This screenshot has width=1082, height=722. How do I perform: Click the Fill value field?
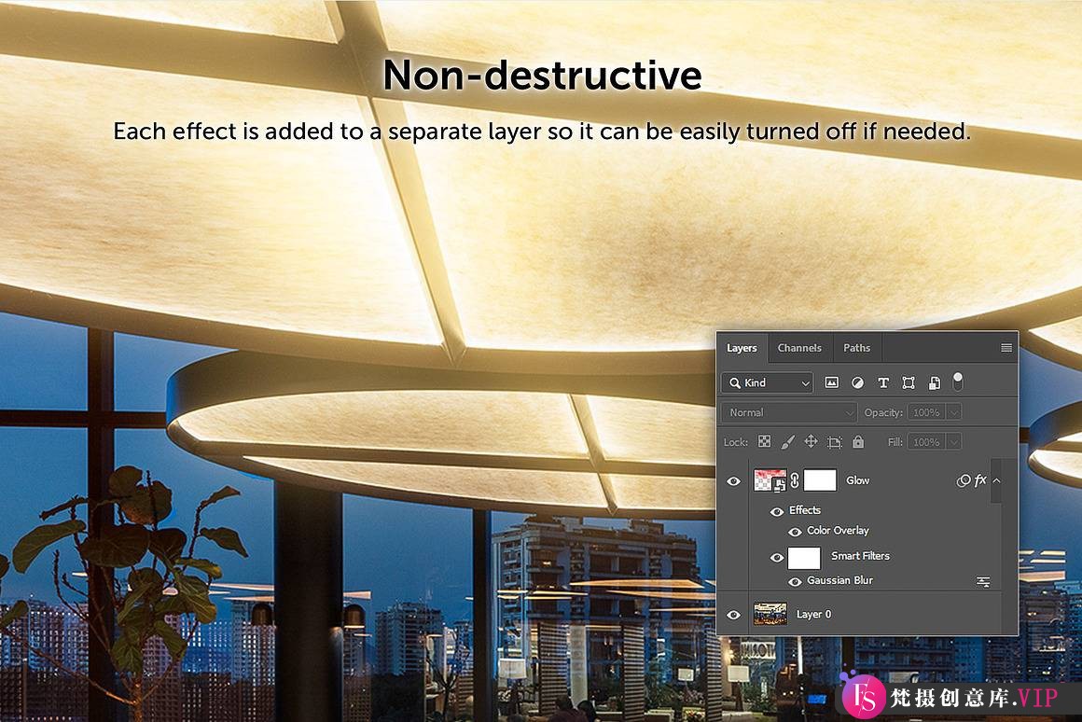click(x=926, y=442)
